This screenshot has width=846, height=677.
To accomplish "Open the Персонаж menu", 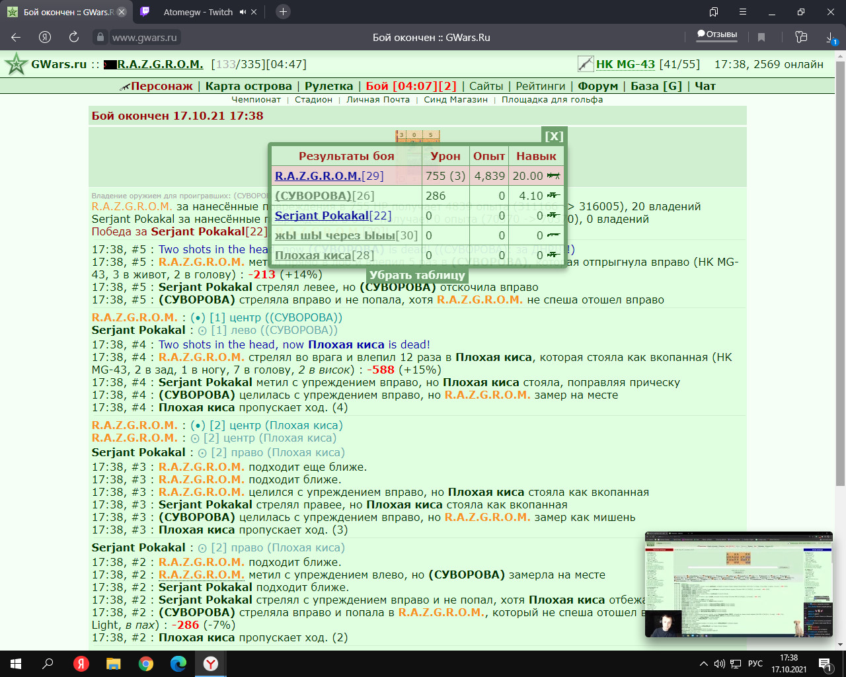I will 162,86.
